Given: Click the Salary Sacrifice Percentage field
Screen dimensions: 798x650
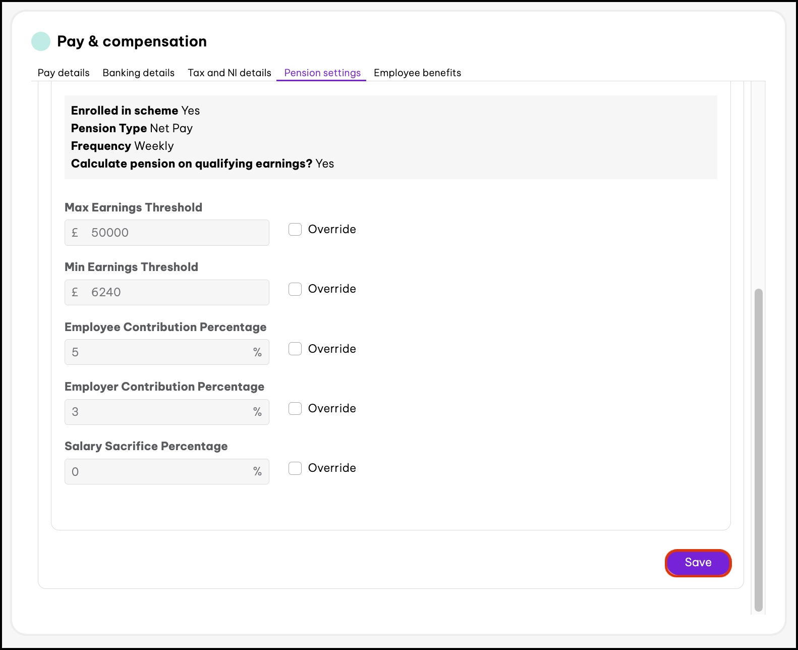Looking at the screenshot, I should (x=161, y=472).
